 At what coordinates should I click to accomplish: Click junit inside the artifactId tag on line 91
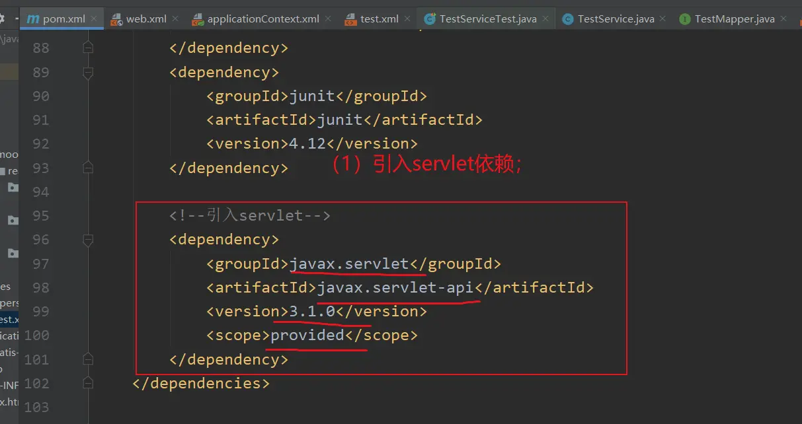[x=340, y=120]
